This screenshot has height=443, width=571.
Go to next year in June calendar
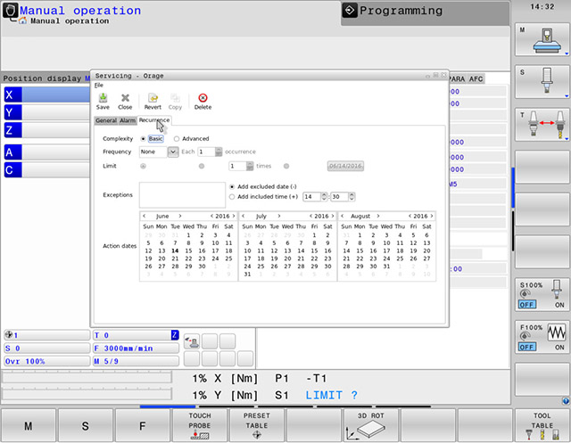pyautogui.click(x=234, y=216)
